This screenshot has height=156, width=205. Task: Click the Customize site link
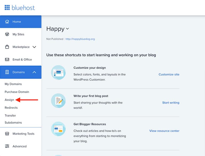click(169, 75)
